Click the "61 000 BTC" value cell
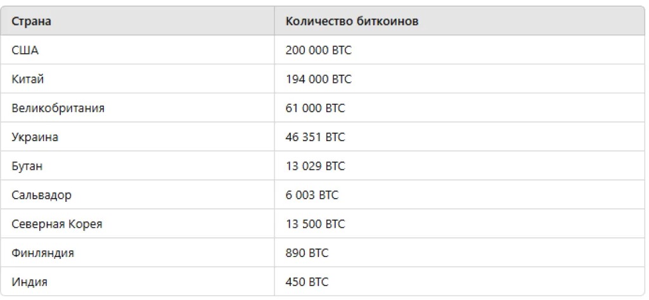The width and height of the screenshot is (649, 300). (x=316, y=108)
